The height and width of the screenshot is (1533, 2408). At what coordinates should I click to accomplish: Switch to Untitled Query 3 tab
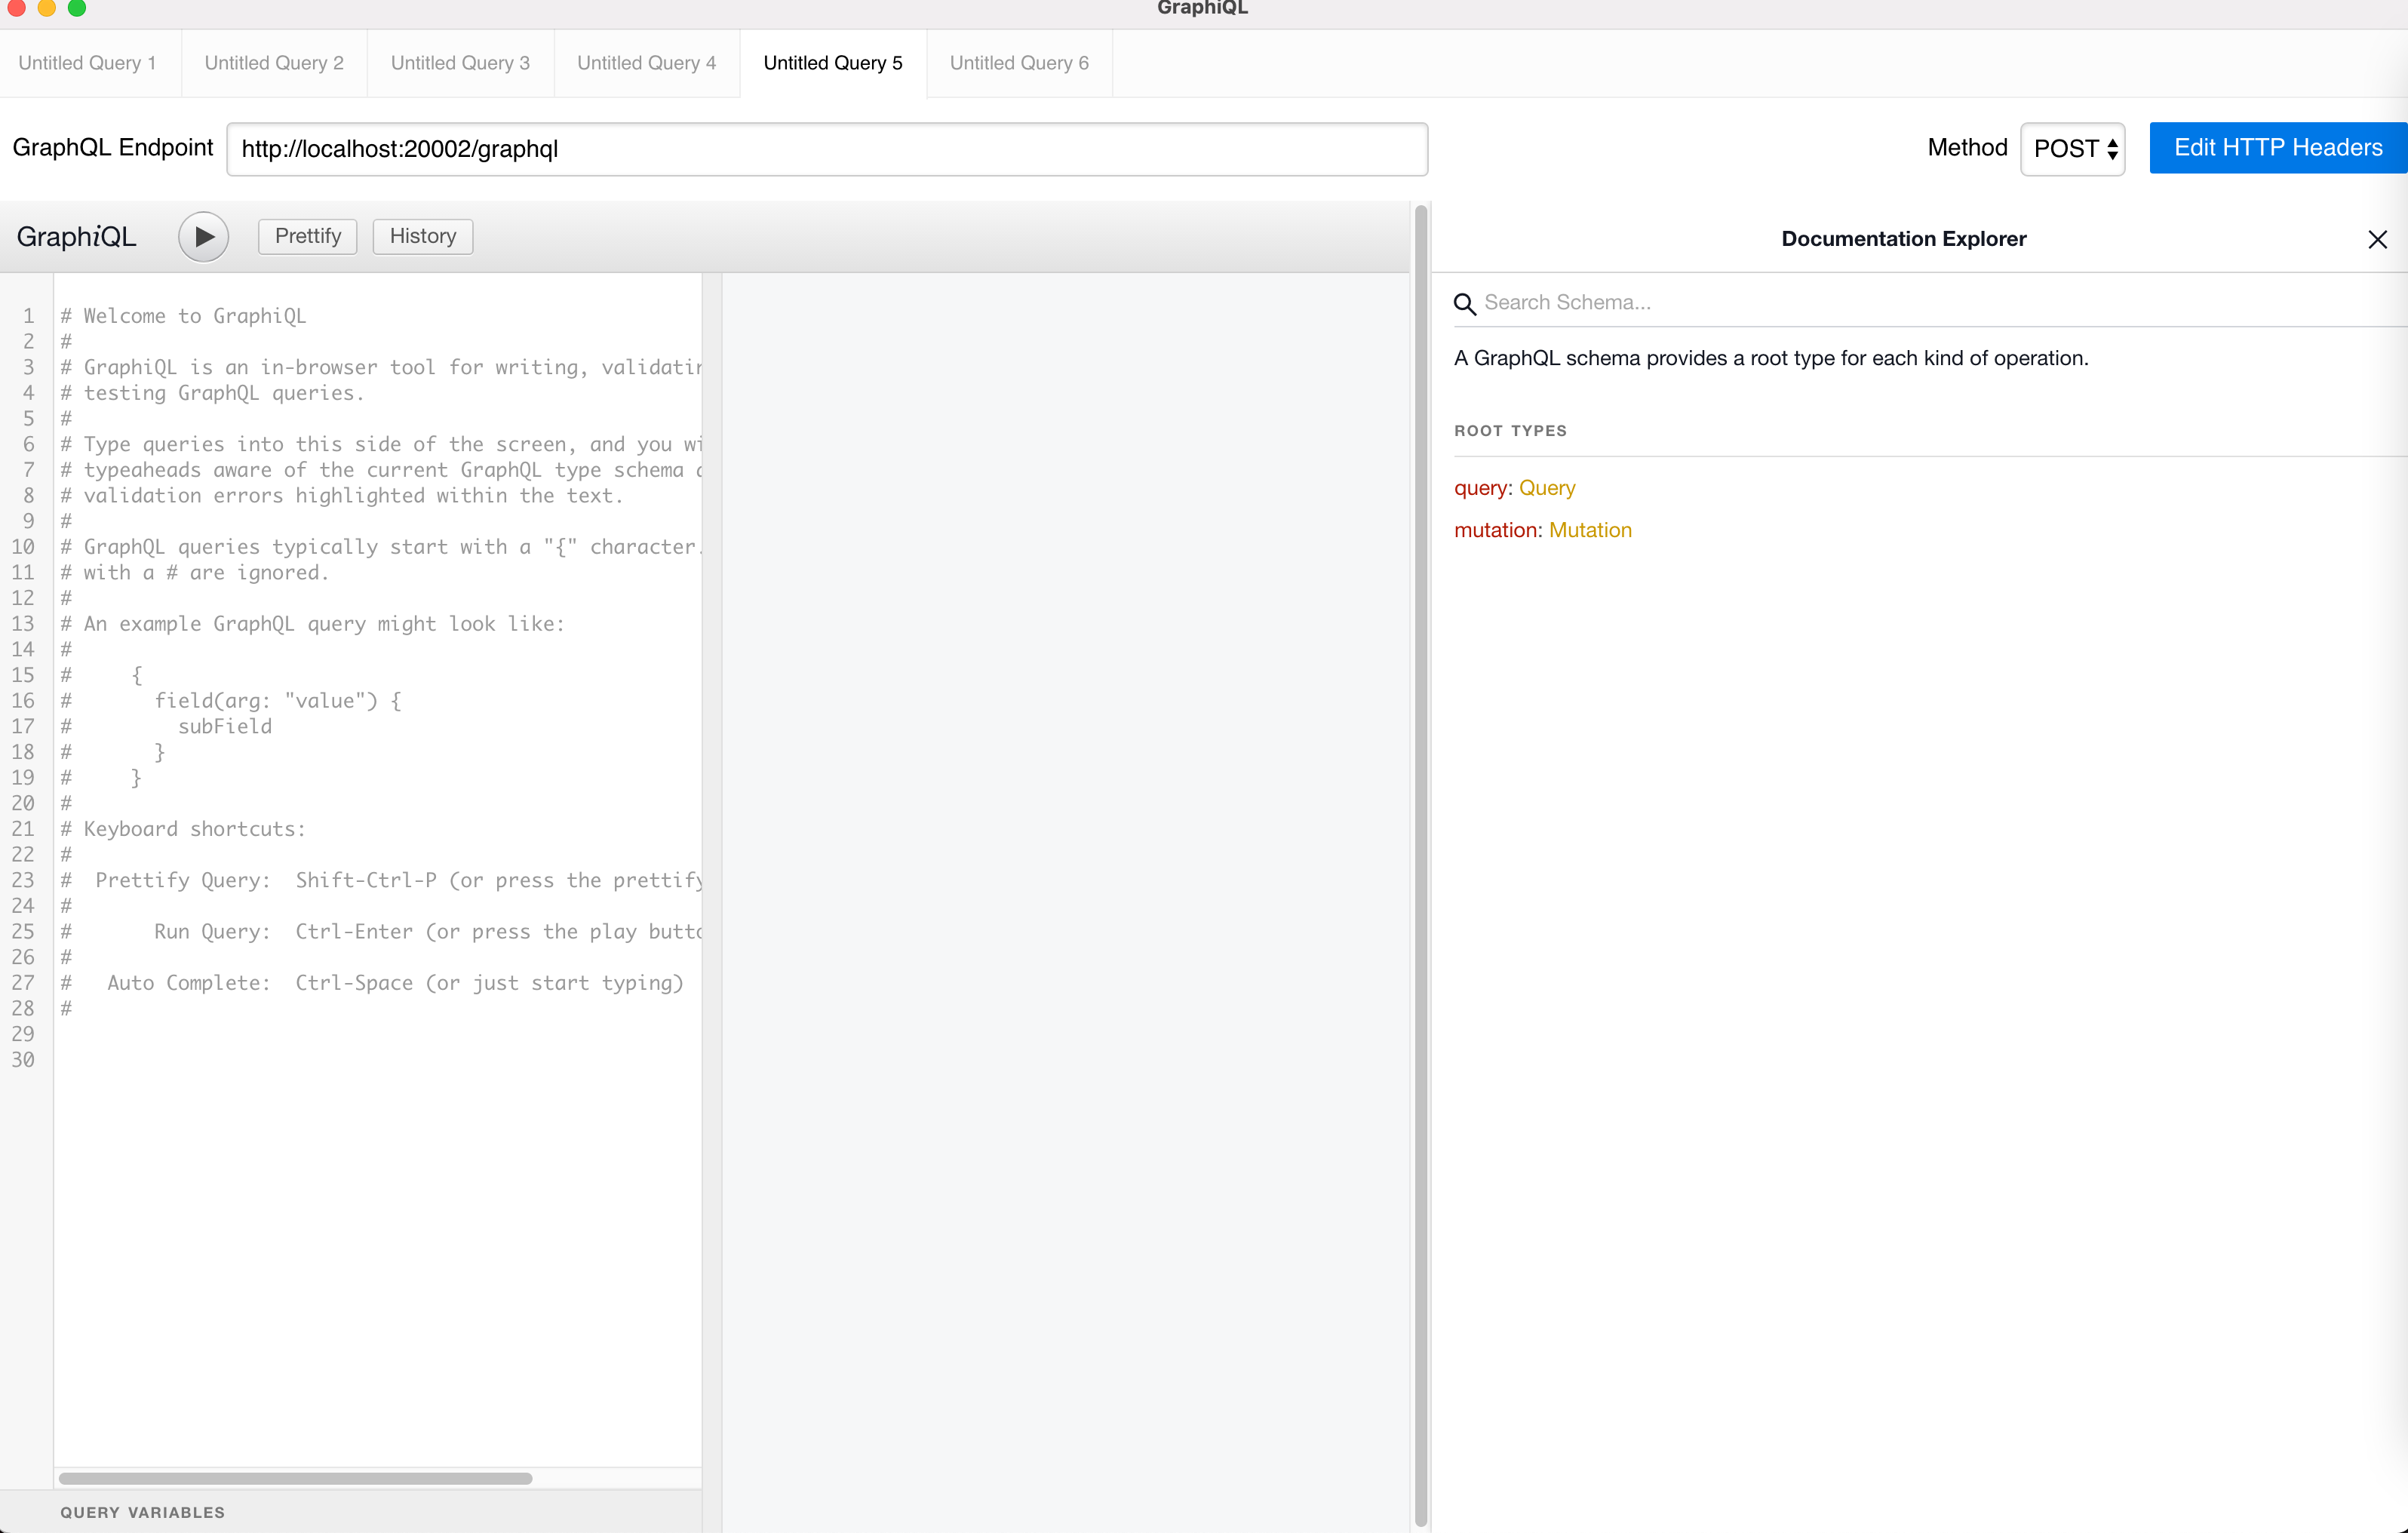pyautogui.click(x=460, y=63)
